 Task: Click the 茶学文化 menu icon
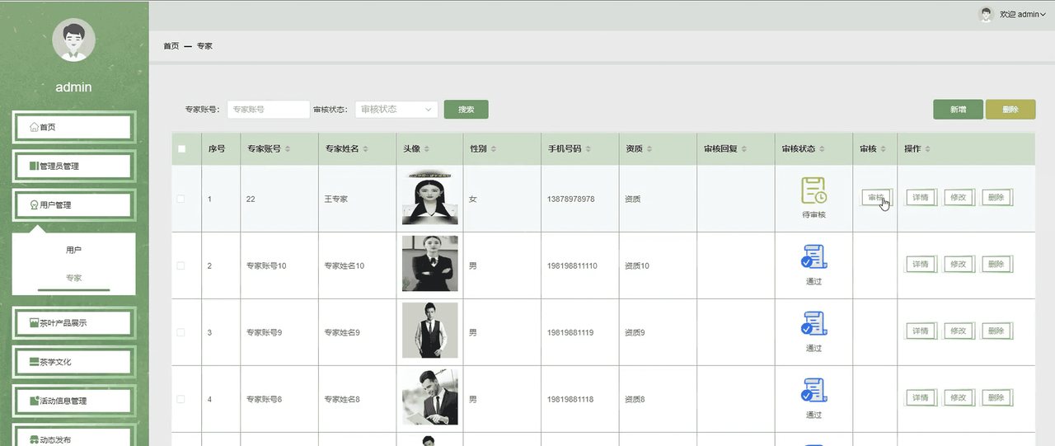pyautogui.click(x=34, y=362)
